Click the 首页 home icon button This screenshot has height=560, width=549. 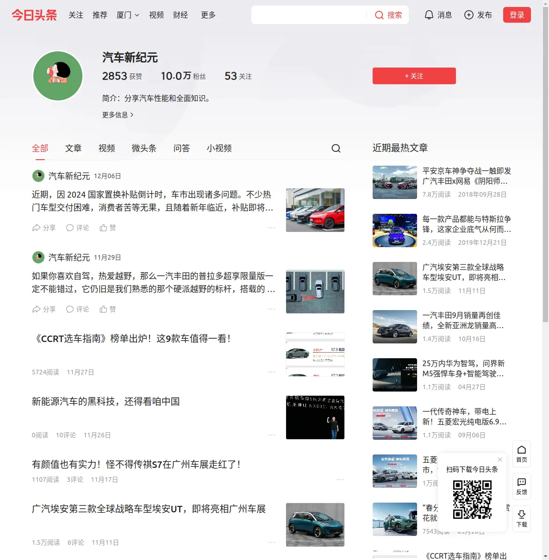click(x=522, y=454)
